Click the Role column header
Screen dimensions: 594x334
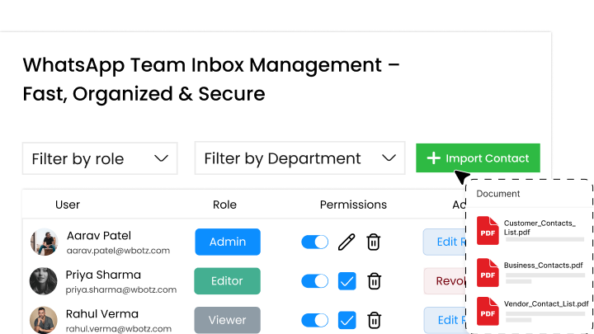224,205
